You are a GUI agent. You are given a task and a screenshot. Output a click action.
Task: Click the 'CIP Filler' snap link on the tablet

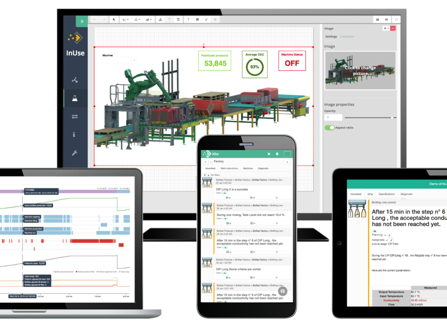[393, 244]
